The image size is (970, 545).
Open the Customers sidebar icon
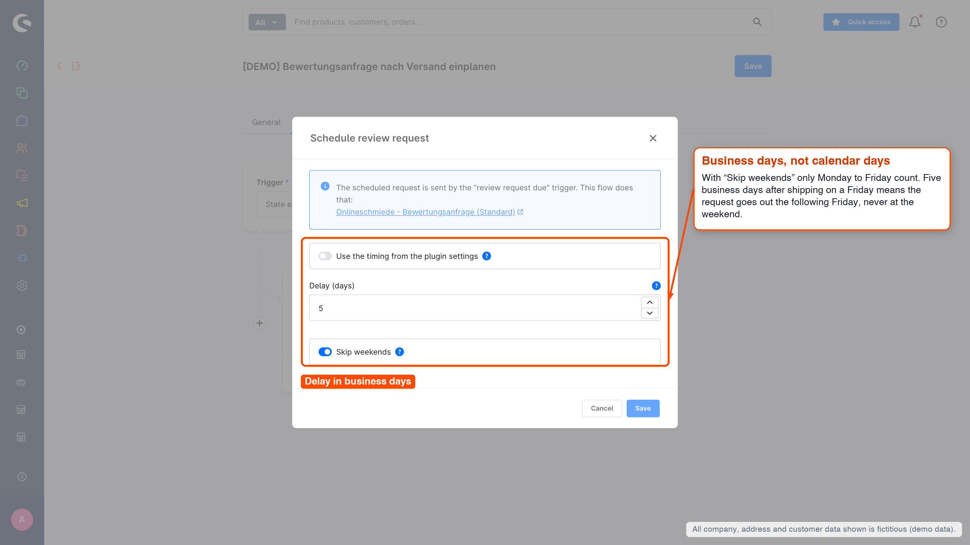22,148
